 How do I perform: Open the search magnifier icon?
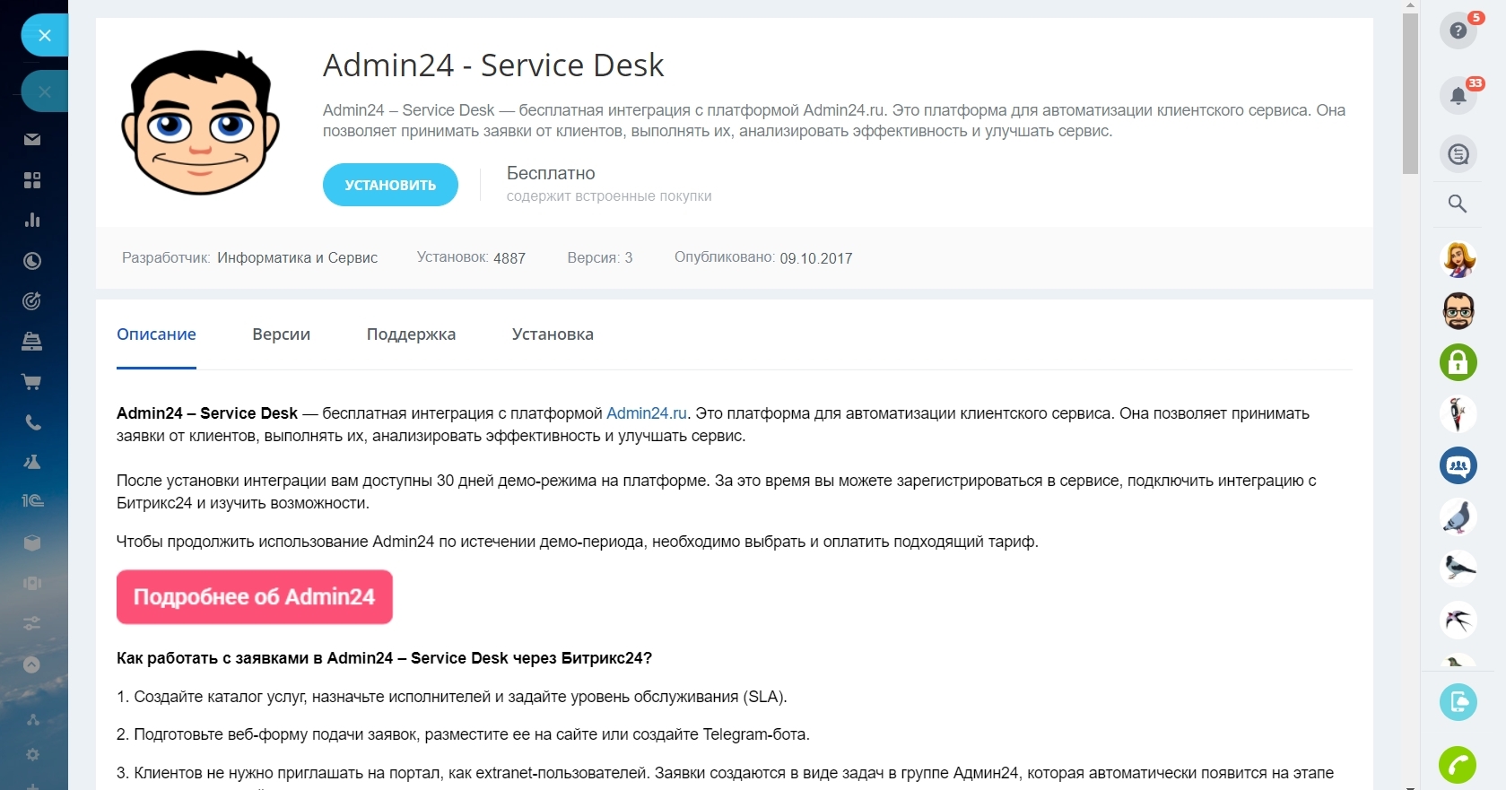tap(1458, 204)
